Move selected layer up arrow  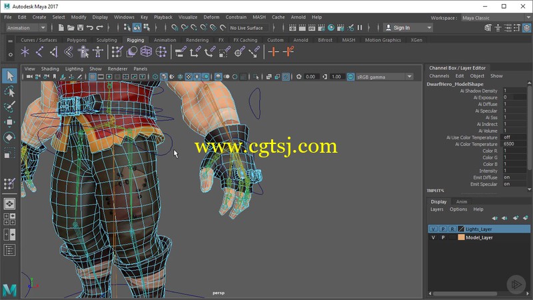click(494, 218)
